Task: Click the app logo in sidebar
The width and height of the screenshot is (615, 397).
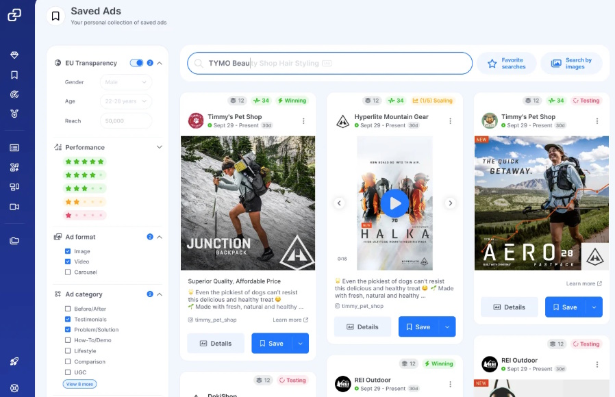Action: click(14, 14)
